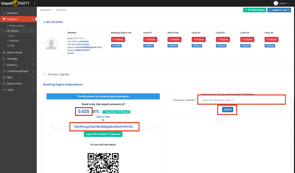The image size is (295, 173).
Task: Click UPGRADE under Level #3
Action: click(221, 46)
